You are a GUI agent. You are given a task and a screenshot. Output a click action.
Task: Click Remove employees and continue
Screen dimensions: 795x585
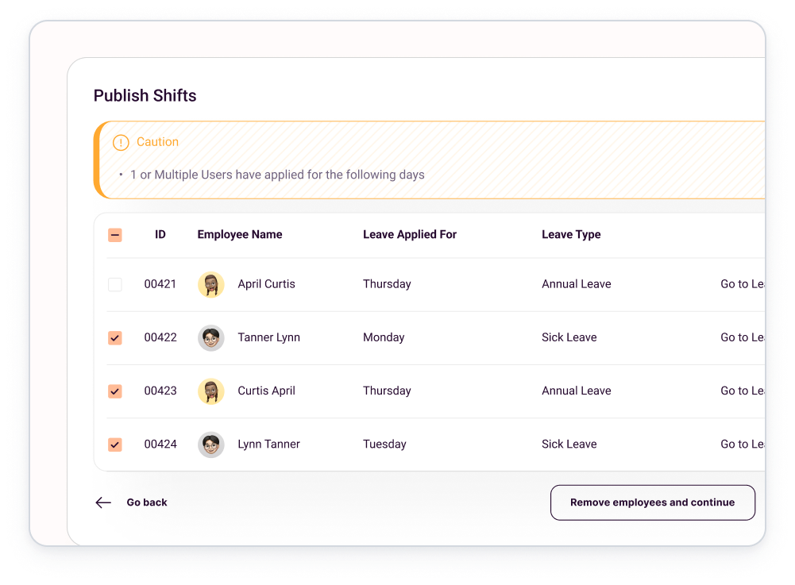[x=652, y=502]
